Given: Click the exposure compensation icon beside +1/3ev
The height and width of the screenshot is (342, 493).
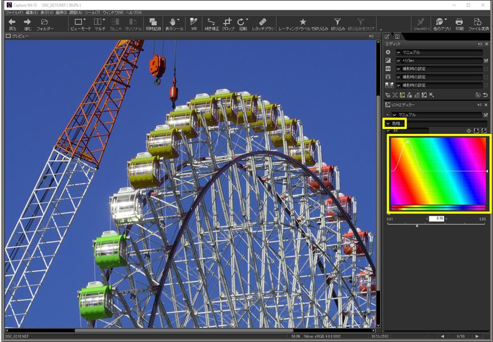Looking at the screenshot, I should (388, 60).
